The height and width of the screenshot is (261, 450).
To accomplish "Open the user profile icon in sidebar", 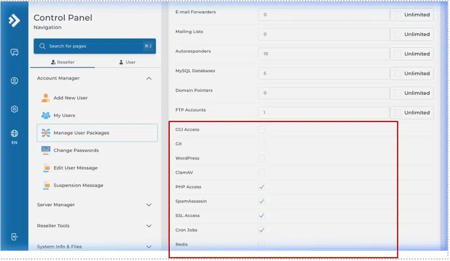I will tap(14, 81).
